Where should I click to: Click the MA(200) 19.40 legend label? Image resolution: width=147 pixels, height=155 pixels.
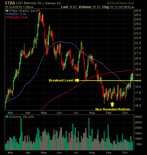18,17
